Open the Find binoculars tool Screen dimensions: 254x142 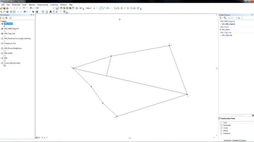(50, 12)
